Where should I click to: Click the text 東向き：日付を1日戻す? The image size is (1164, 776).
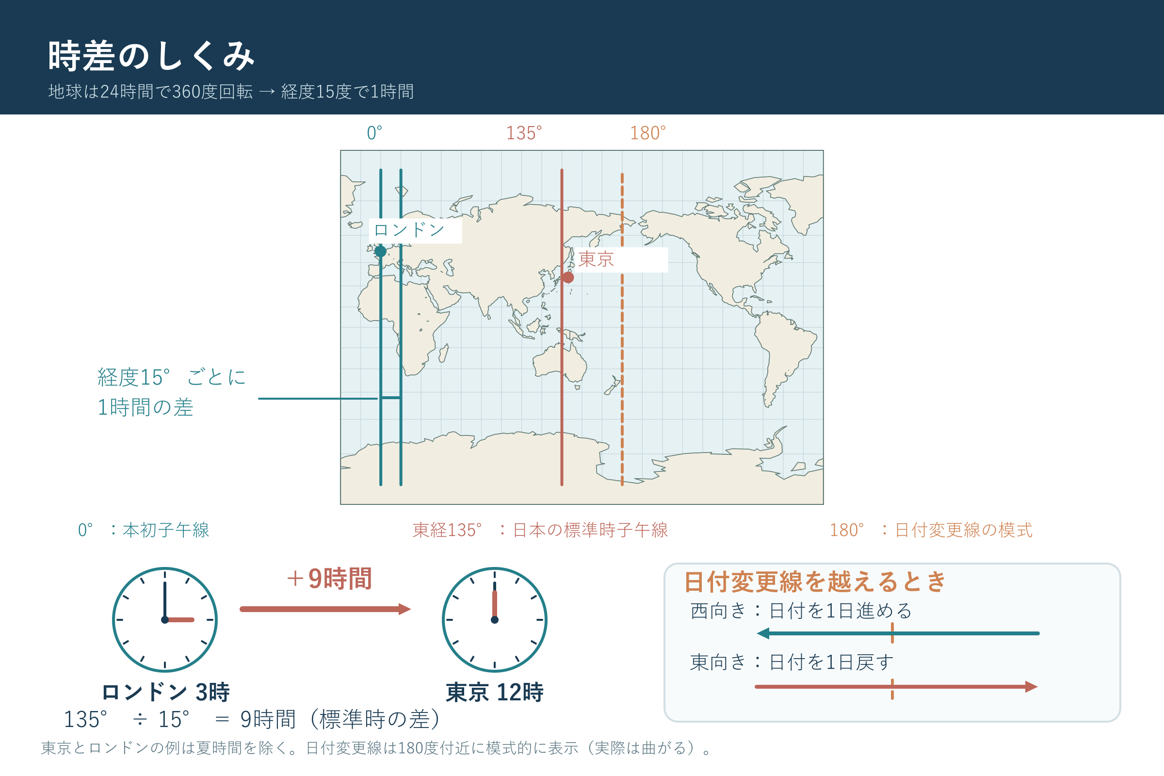point(792,662)
